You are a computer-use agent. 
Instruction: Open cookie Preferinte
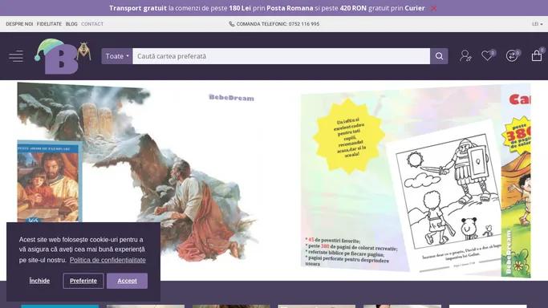click(x=83, y=281)
